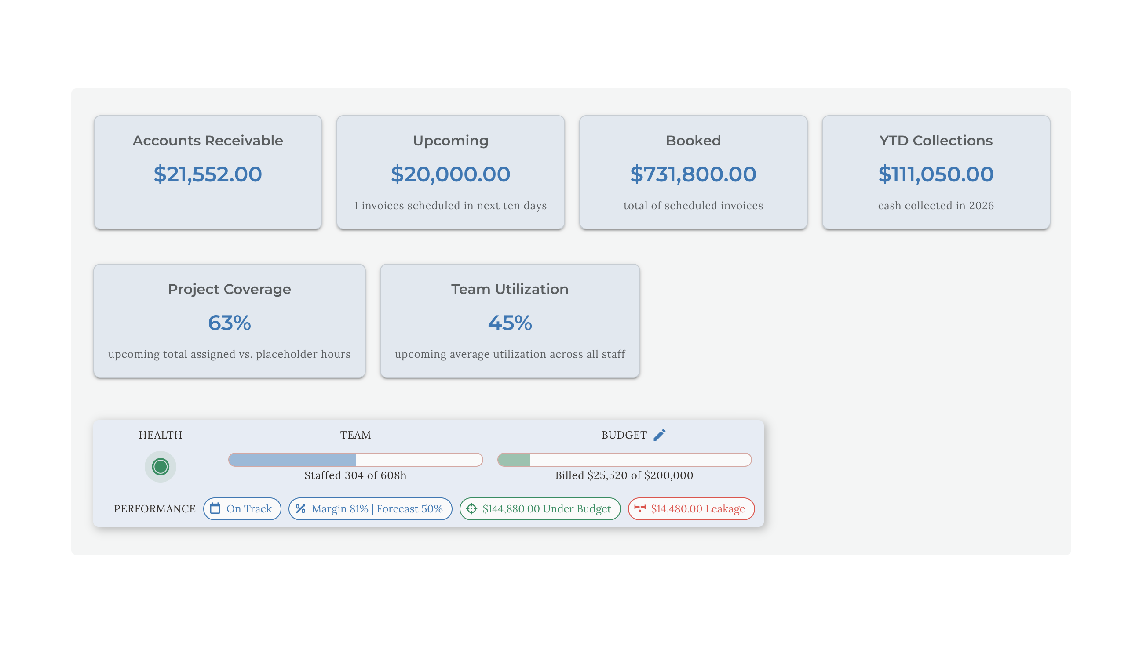
Task: Click the Booked scheduled invoices card
Action: [x=693, y=173]
